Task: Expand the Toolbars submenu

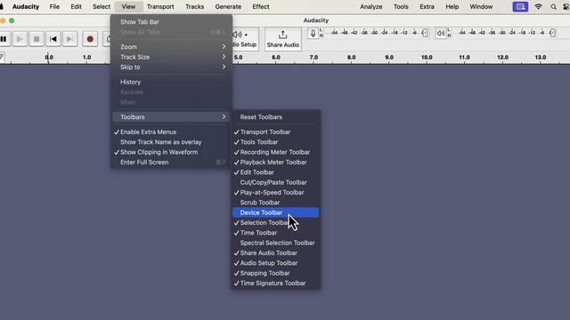Action: pyautogui.click(x=171, y=117)
